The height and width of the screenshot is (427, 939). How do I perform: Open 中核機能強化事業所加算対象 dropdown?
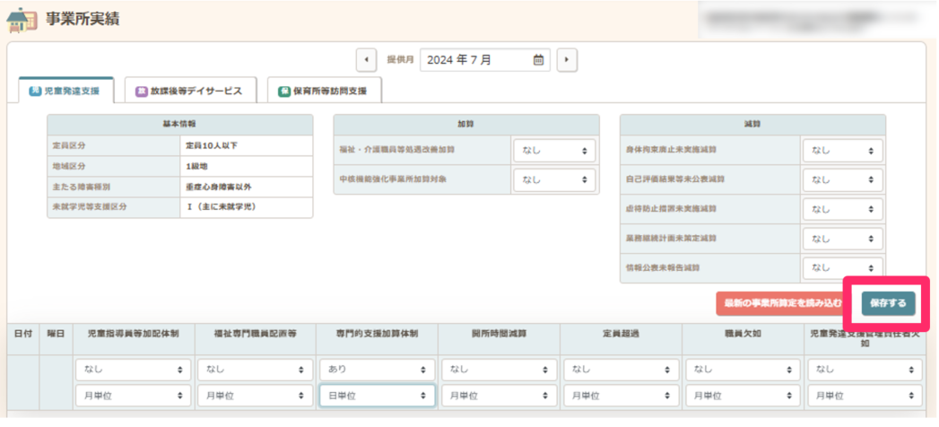click(554, 179)
